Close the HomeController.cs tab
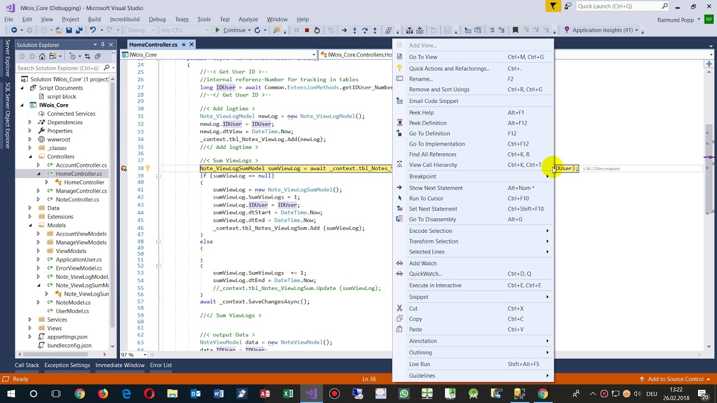717x403 pixels. pos(191,44)
